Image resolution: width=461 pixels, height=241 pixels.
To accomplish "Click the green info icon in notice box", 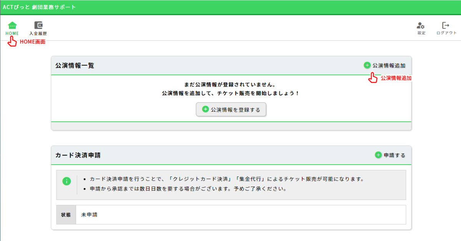I will [66, 181].
